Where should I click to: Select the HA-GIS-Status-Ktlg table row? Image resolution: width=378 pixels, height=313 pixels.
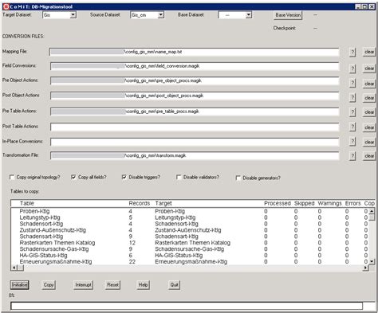click(x=189, y=256)
